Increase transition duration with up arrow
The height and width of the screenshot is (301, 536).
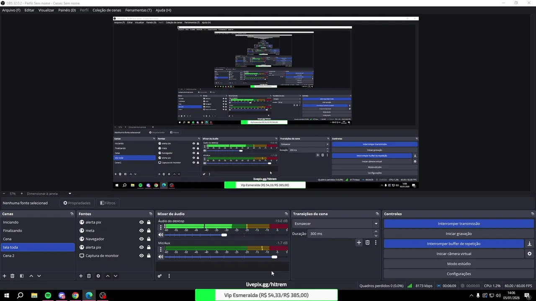point(376,232)
